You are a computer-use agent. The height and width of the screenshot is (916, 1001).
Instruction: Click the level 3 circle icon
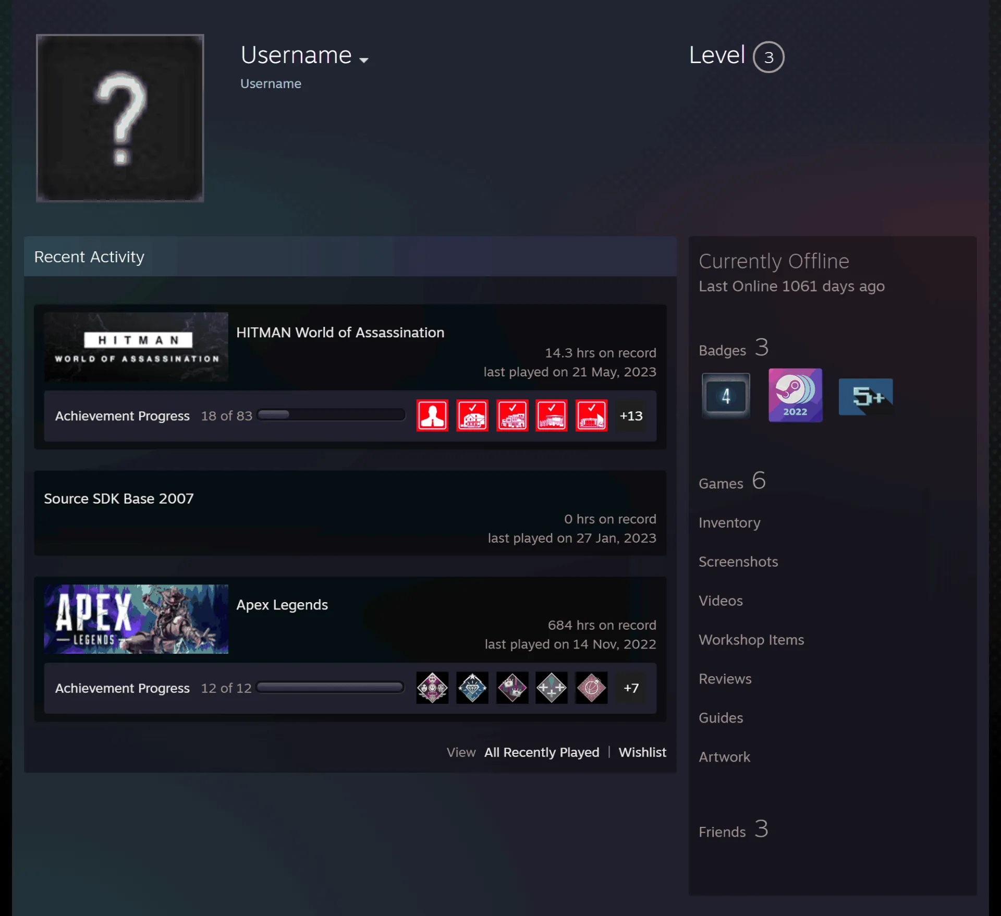[x=768, y=57]
